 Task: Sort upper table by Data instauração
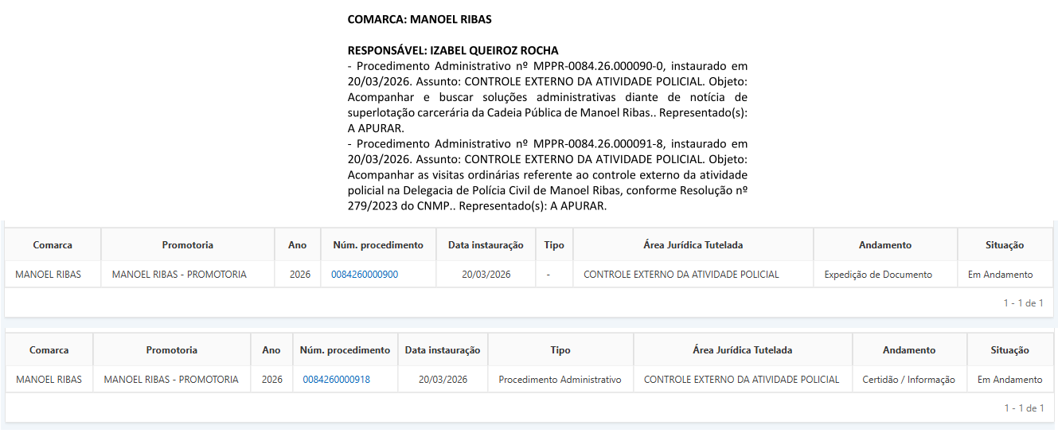pos(486,245)
